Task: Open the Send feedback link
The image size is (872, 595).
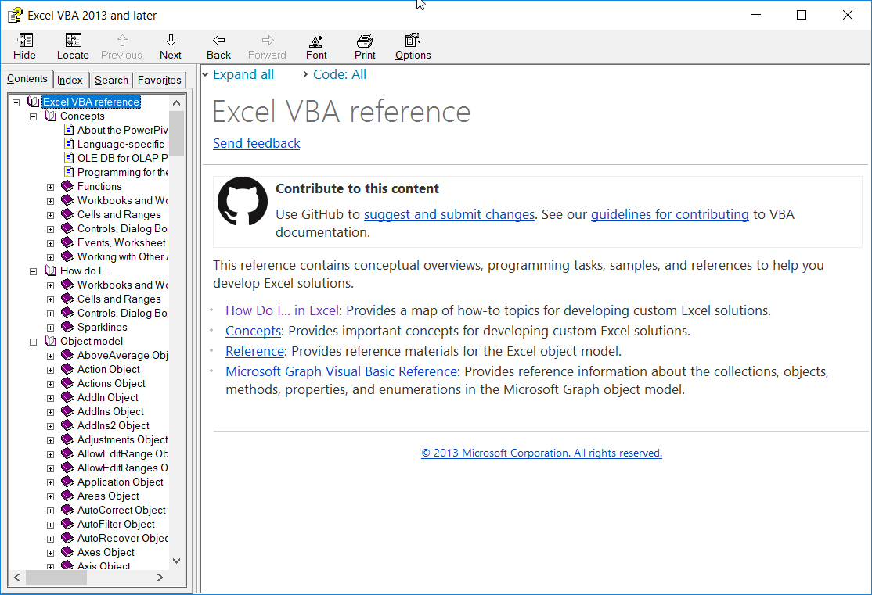Action: tap(257, 143)
